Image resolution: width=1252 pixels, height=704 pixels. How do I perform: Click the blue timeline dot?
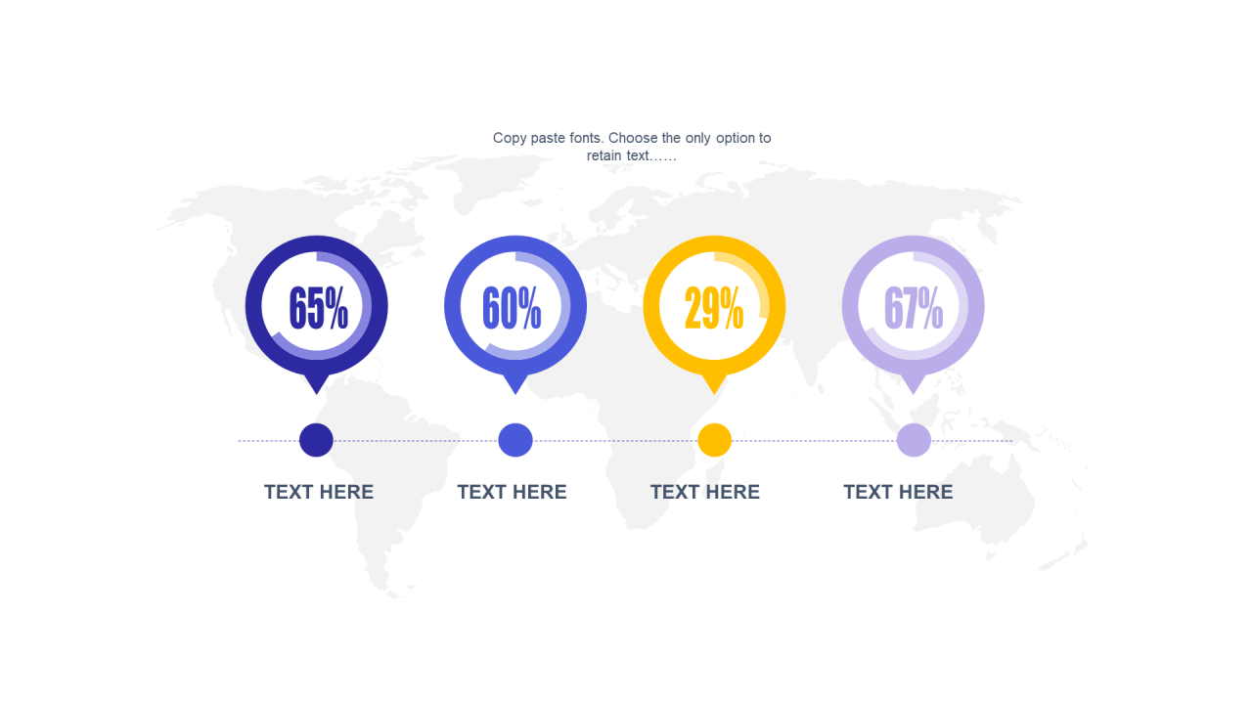click(515, 440)
